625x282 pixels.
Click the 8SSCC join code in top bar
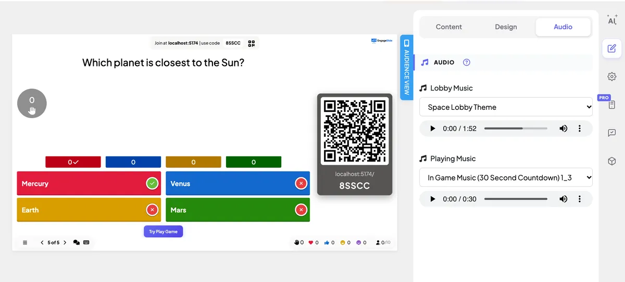click(x=233, y=43)
